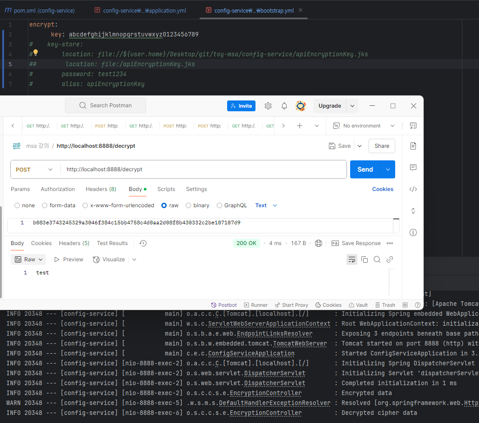Select the binary body type
This screenshot has height=423, width=479.
(188, 205)
